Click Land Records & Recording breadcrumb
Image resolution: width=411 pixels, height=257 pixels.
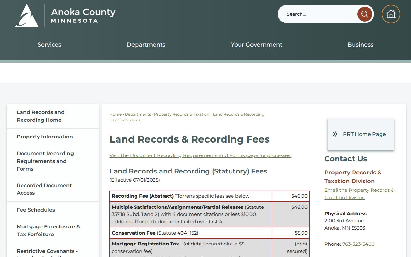[x=239, y=114]
